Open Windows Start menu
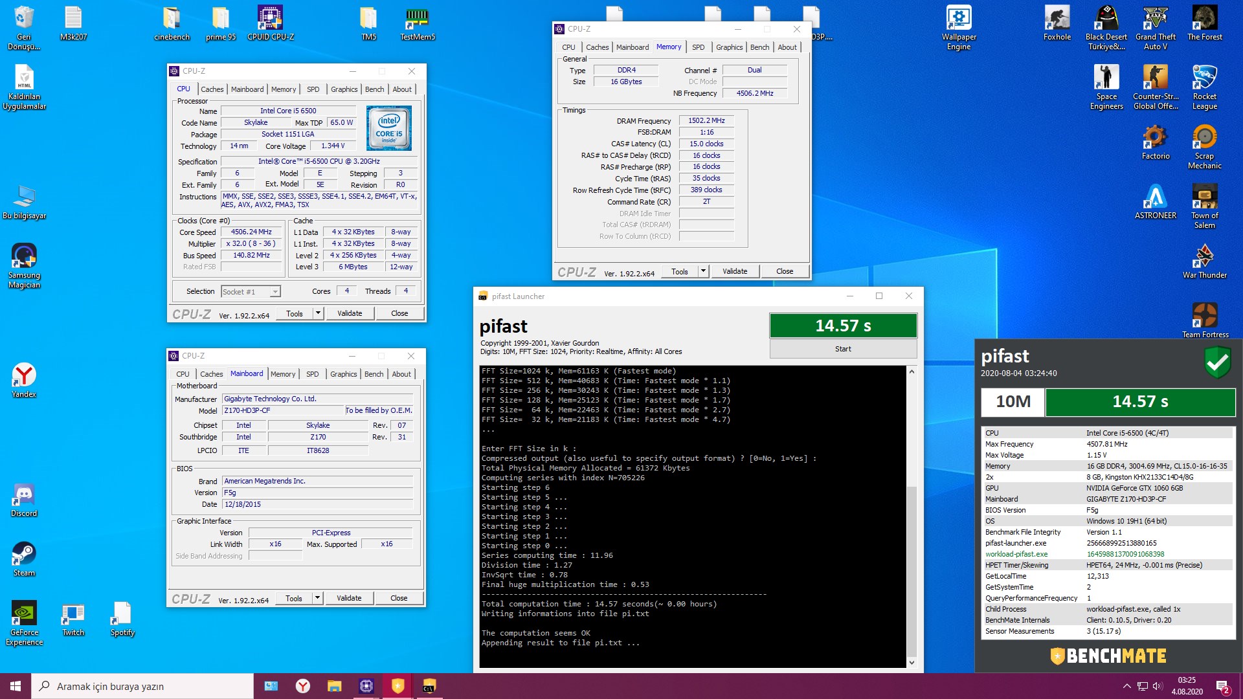This screenshot has height=699, width=1243. 16,686
